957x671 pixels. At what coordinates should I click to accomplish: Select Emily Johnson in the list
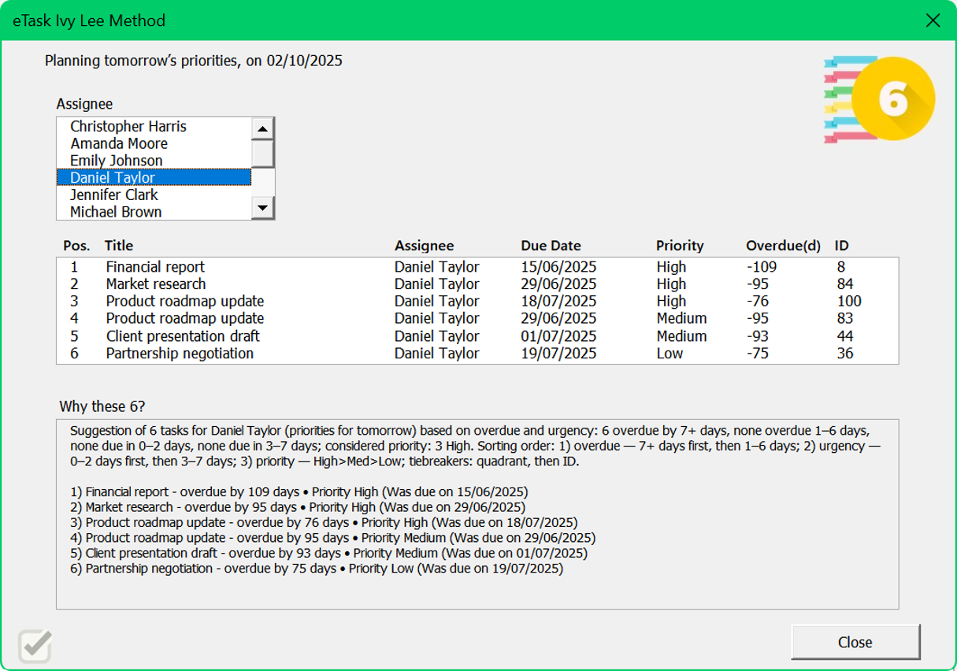115,160
